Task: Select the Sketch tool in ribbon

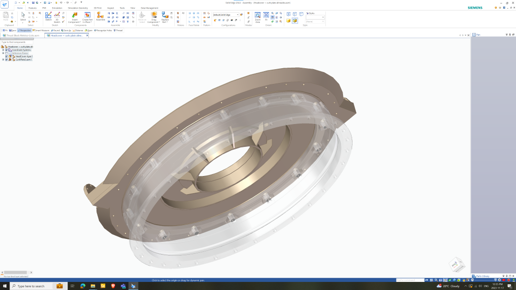Action: click(48, 17)
